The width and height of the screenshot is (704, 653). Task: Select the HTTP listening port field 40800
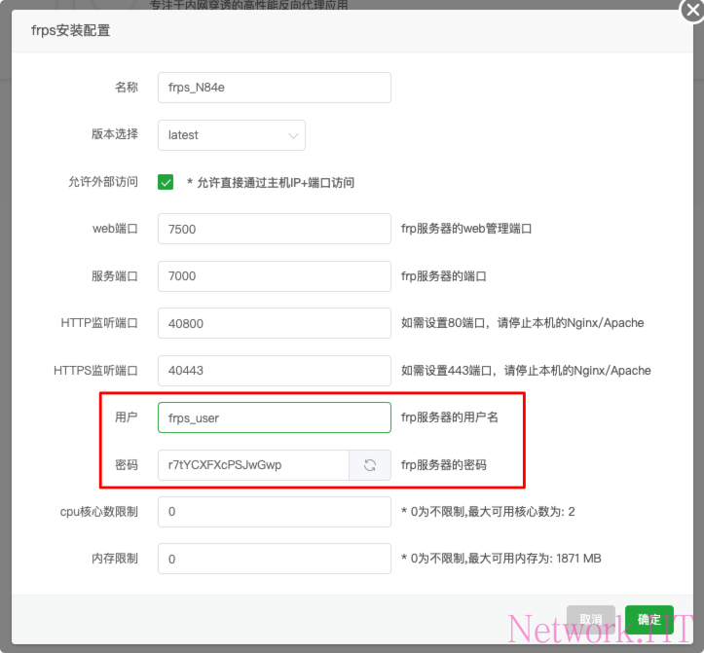274,323
